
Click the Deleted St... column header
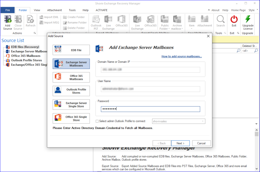coord(250,46)
